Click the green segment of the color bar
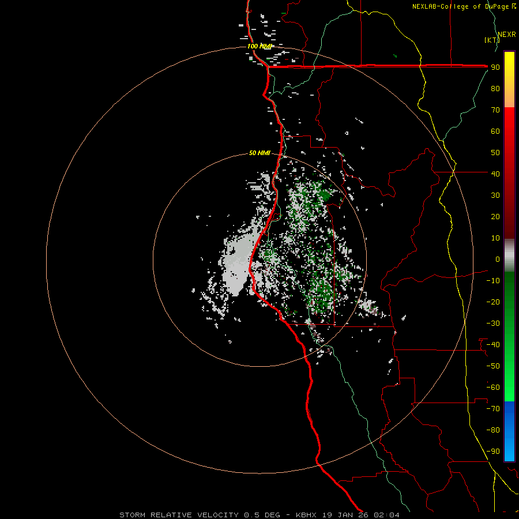This screenshot has height=519, width=519. pyautogui.click(x=509, y=336)
